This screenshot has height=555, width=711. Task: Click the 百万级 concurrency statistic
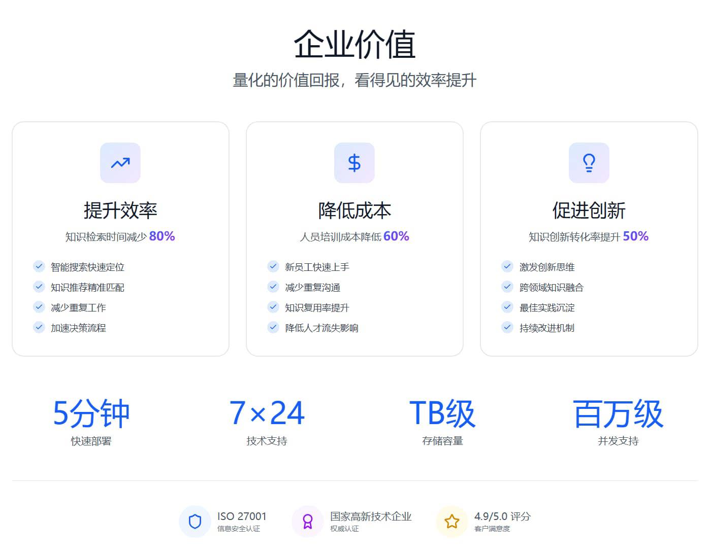click(618, 413)
